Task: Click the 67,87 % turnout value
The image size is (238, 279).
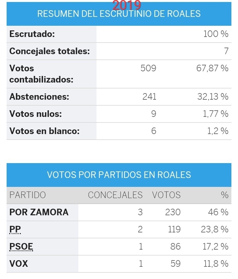Action: [212, 68]
